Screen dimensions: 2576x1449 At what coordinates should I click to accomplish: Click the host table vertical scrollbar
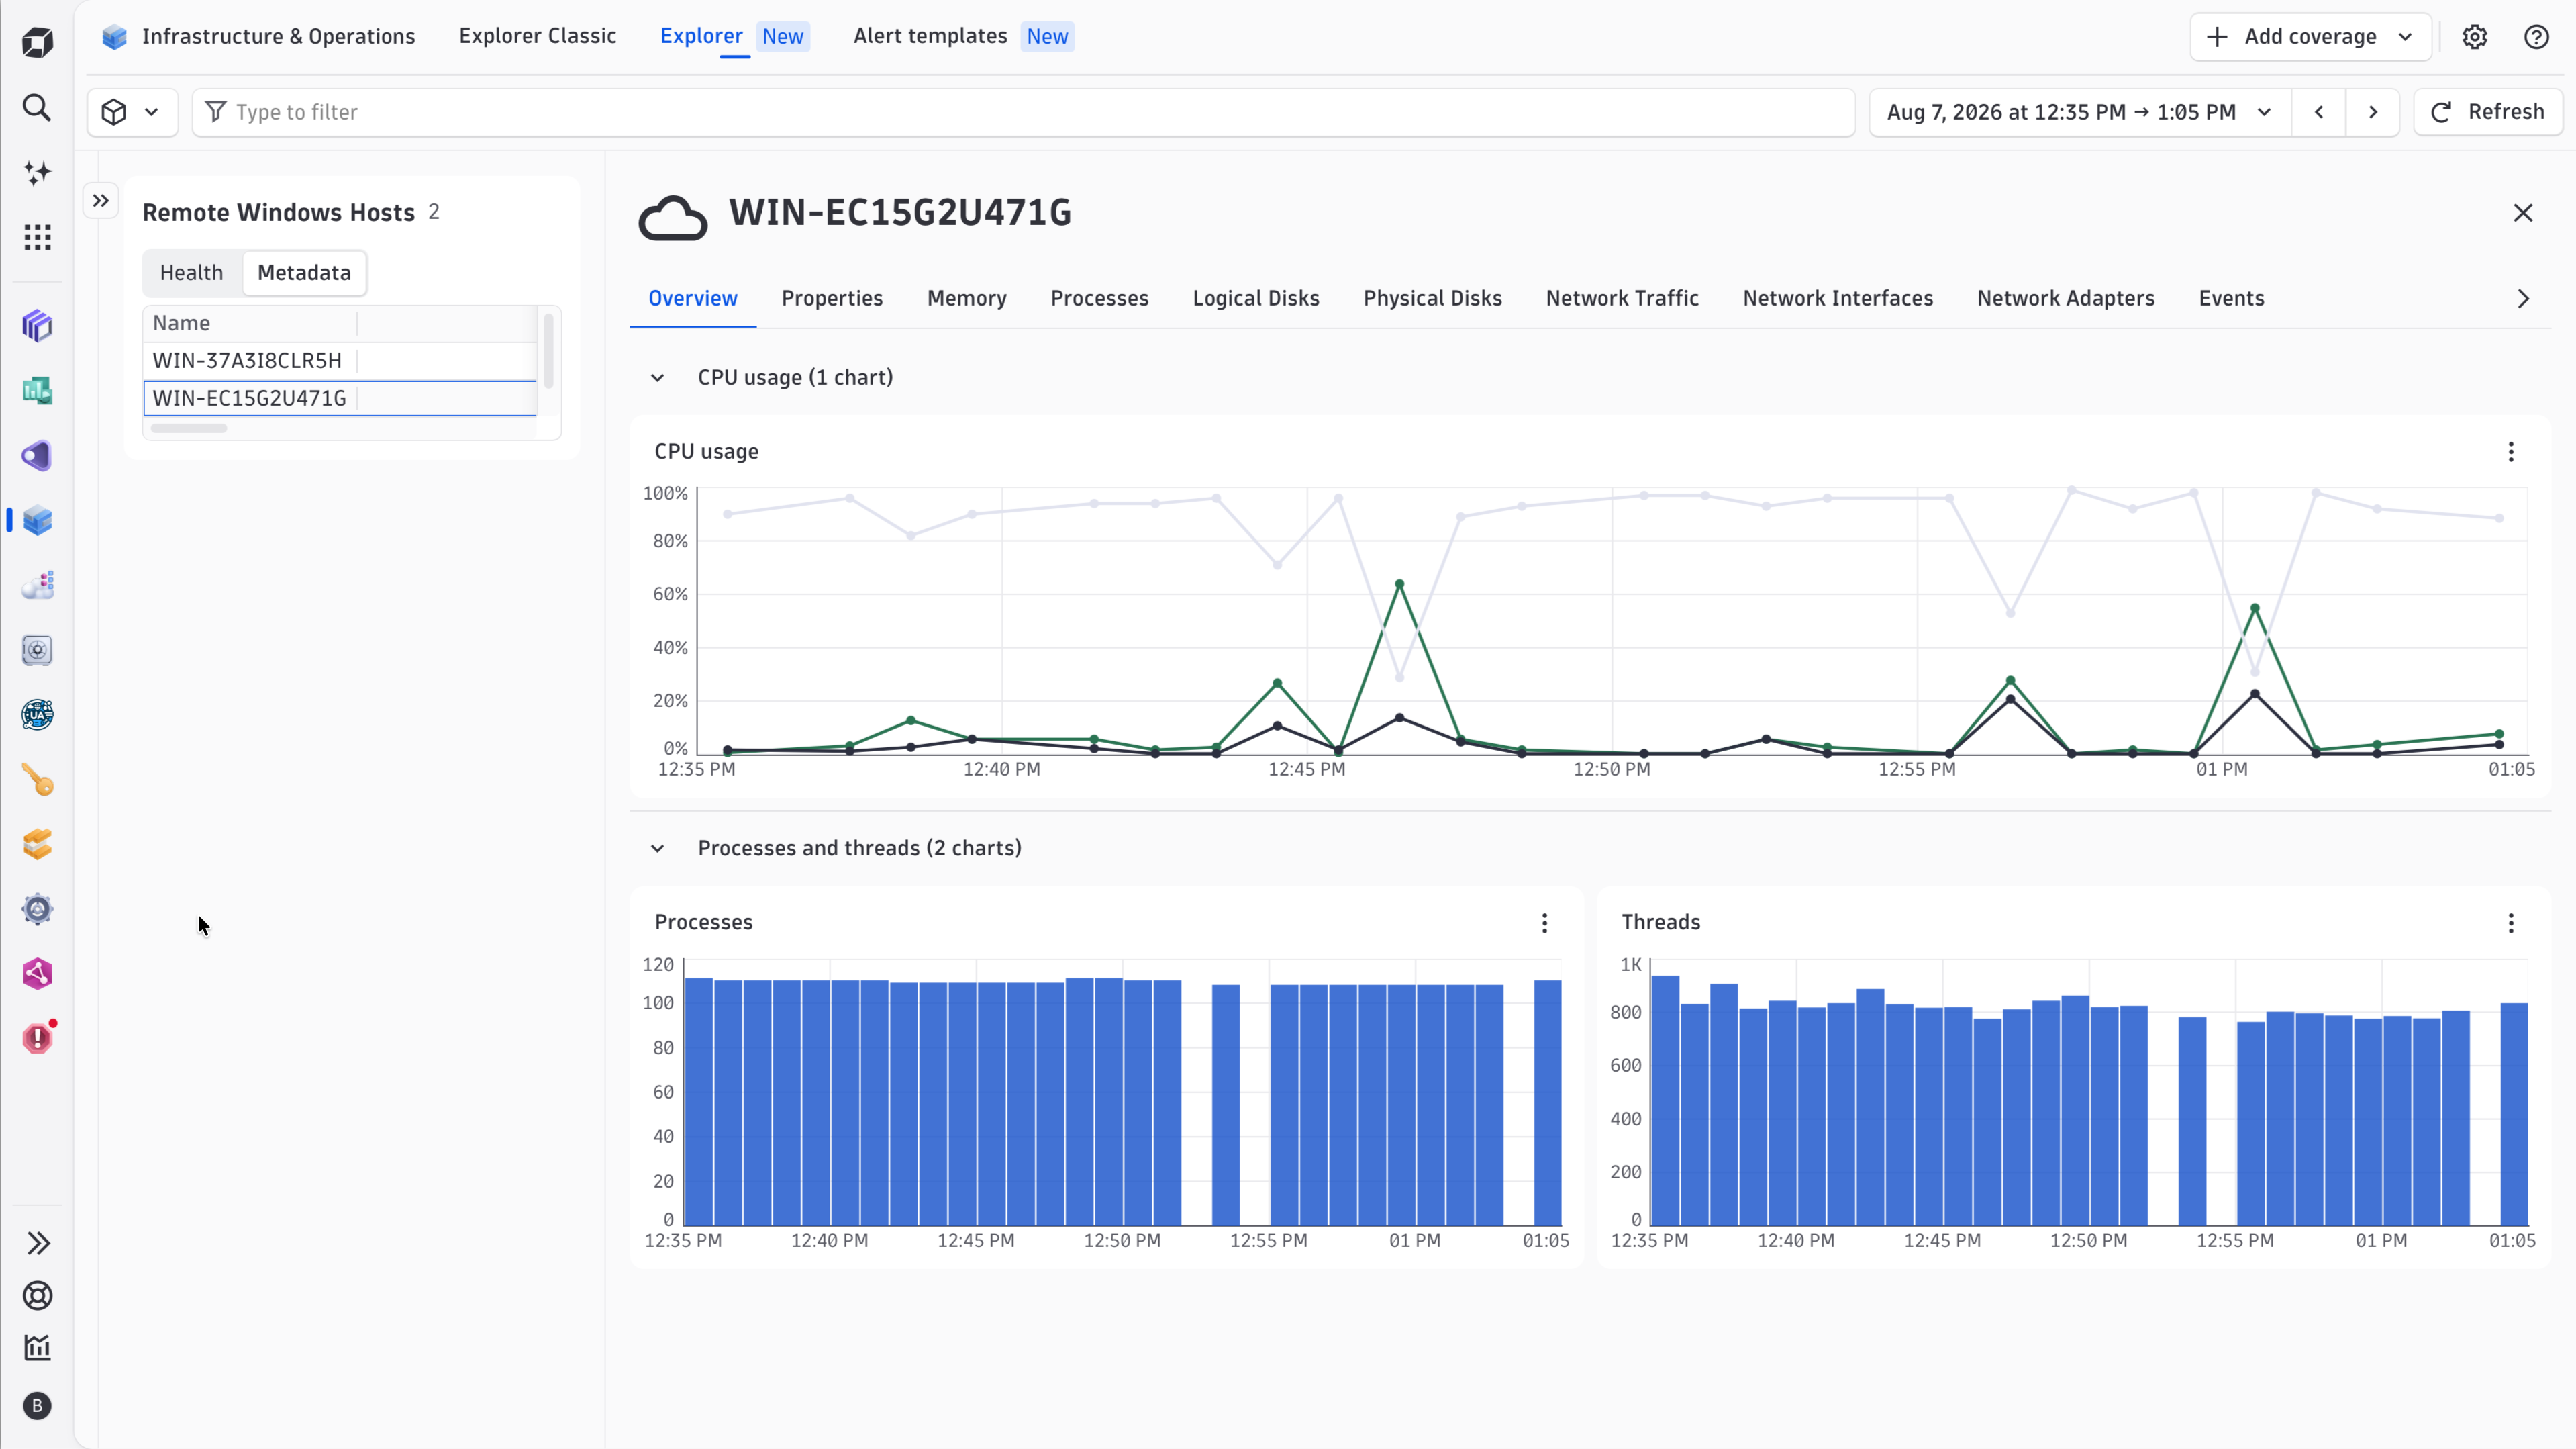click(x=548, y=350)
